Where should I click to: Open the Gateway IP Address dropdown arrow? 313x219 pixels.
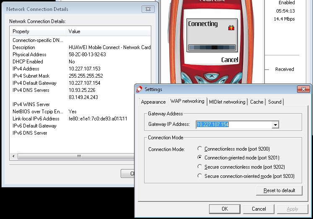pos(275,125)
